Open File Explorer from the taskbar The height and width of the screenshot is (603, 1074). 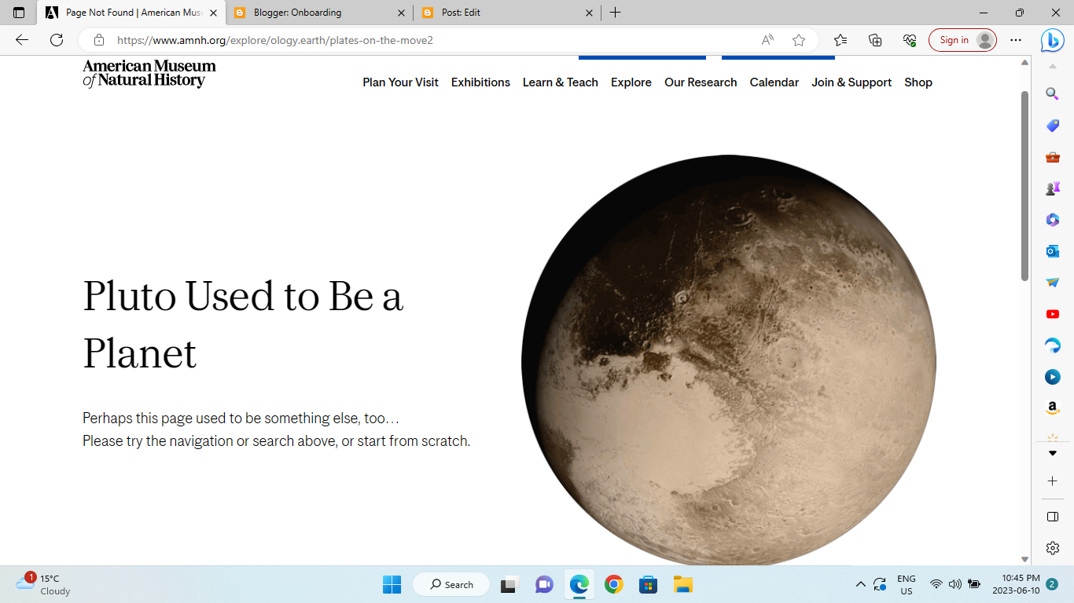tap(682, 584)
